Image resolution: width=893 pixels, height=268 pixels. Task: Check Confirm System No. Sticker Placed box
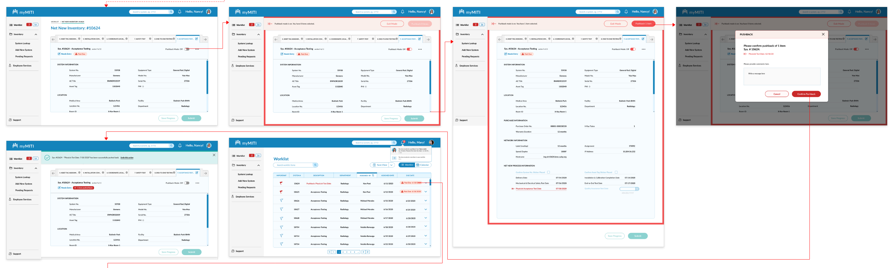point(548,172)
